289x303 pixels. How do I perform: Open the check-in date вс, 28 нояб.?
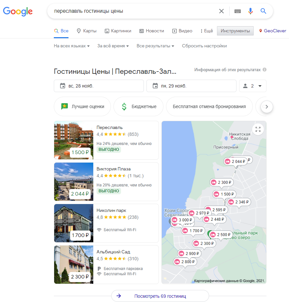[x=99, y=86]
